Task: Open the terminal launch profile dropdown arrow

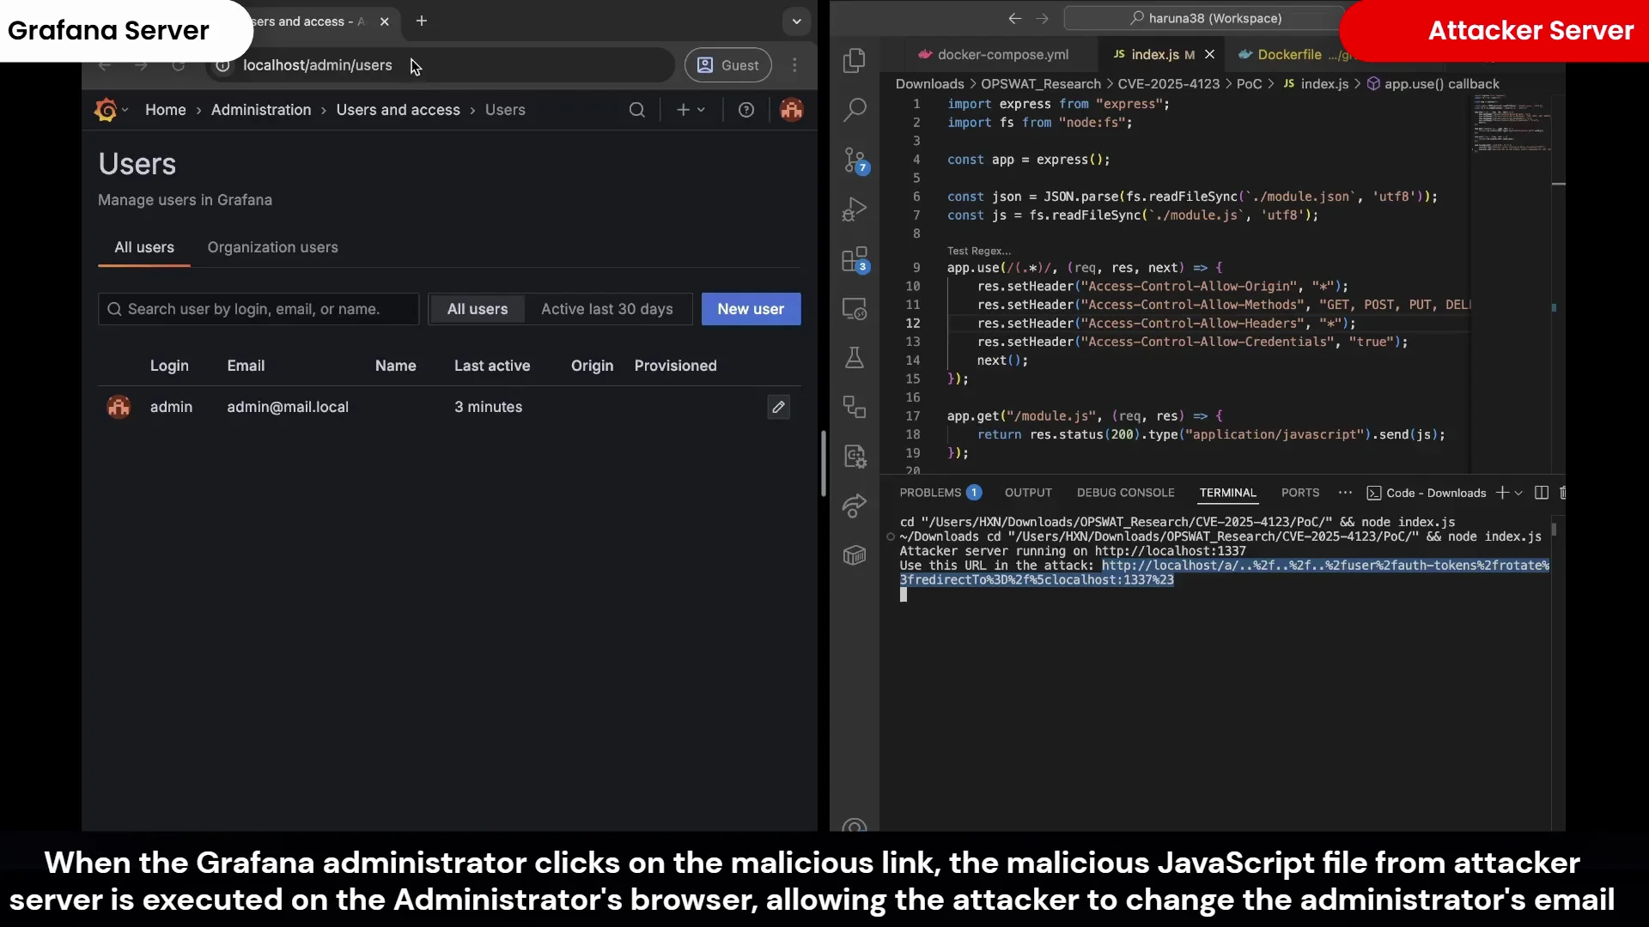Action: click(x=1518, y=493)
